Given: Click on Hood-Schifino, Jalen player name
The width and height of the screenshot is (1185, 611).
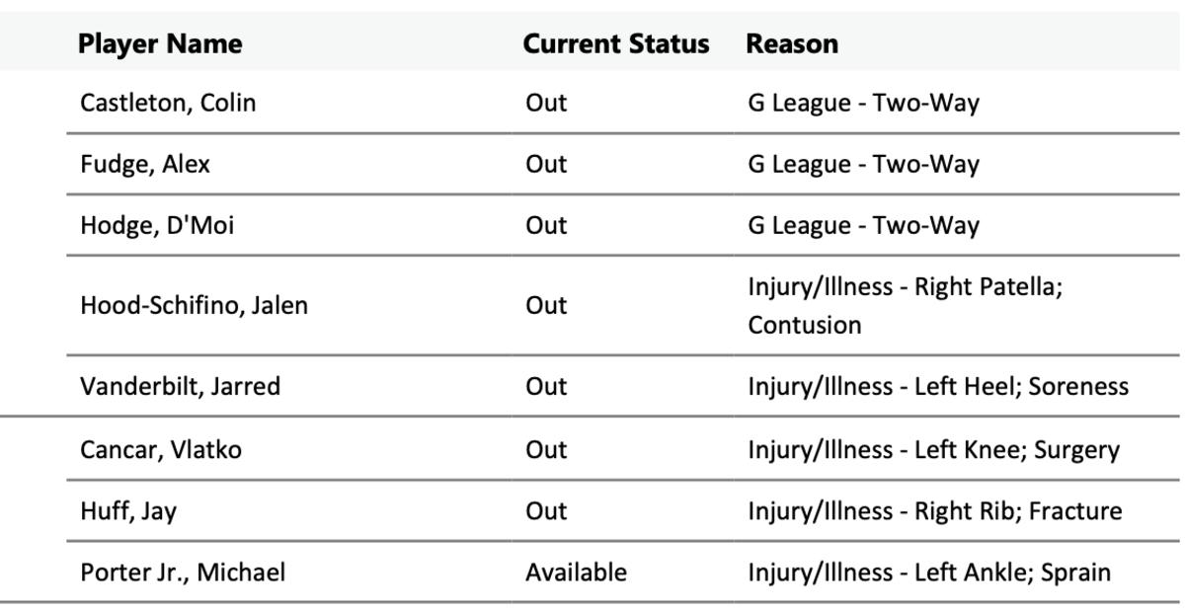Looking at the screenshot, I should 194,305.
